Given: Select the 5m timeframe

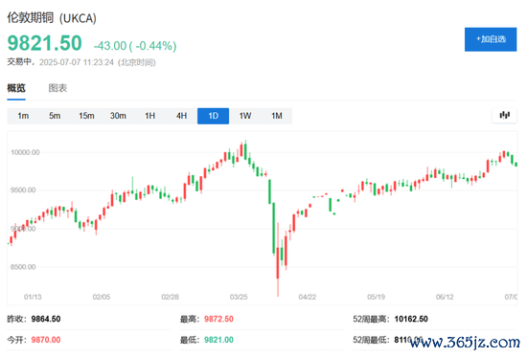Looking at the screenshot, I should click(x=55, y=116).
